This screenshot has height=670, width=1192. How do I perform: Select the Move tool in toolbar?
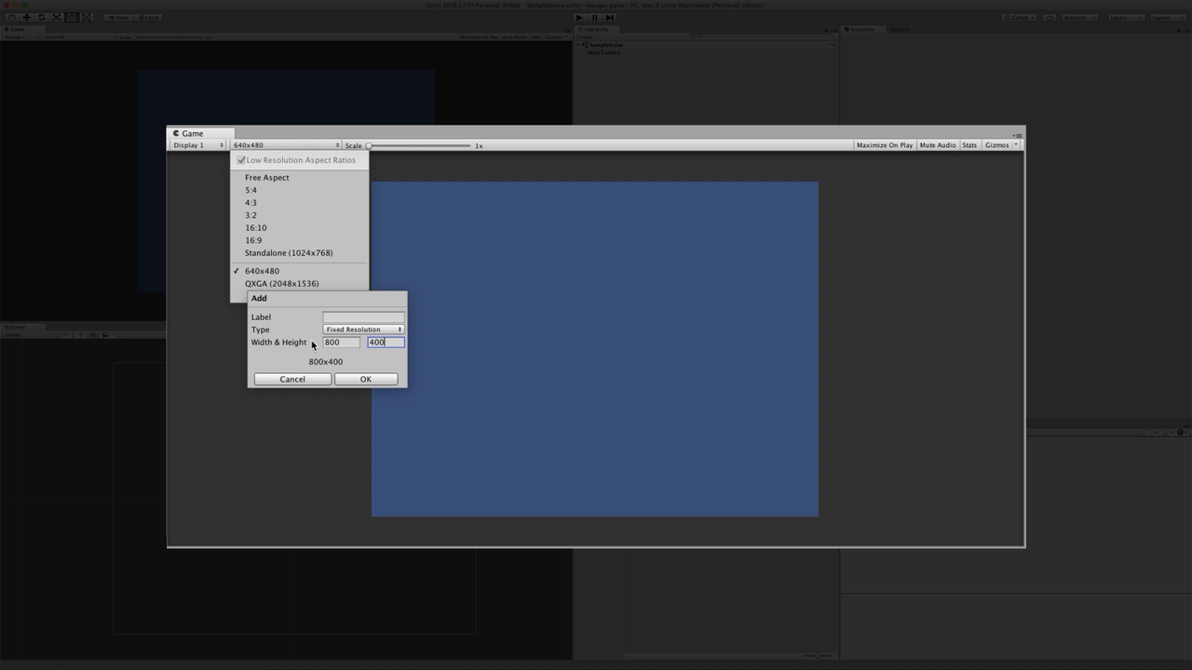point(26,18)
